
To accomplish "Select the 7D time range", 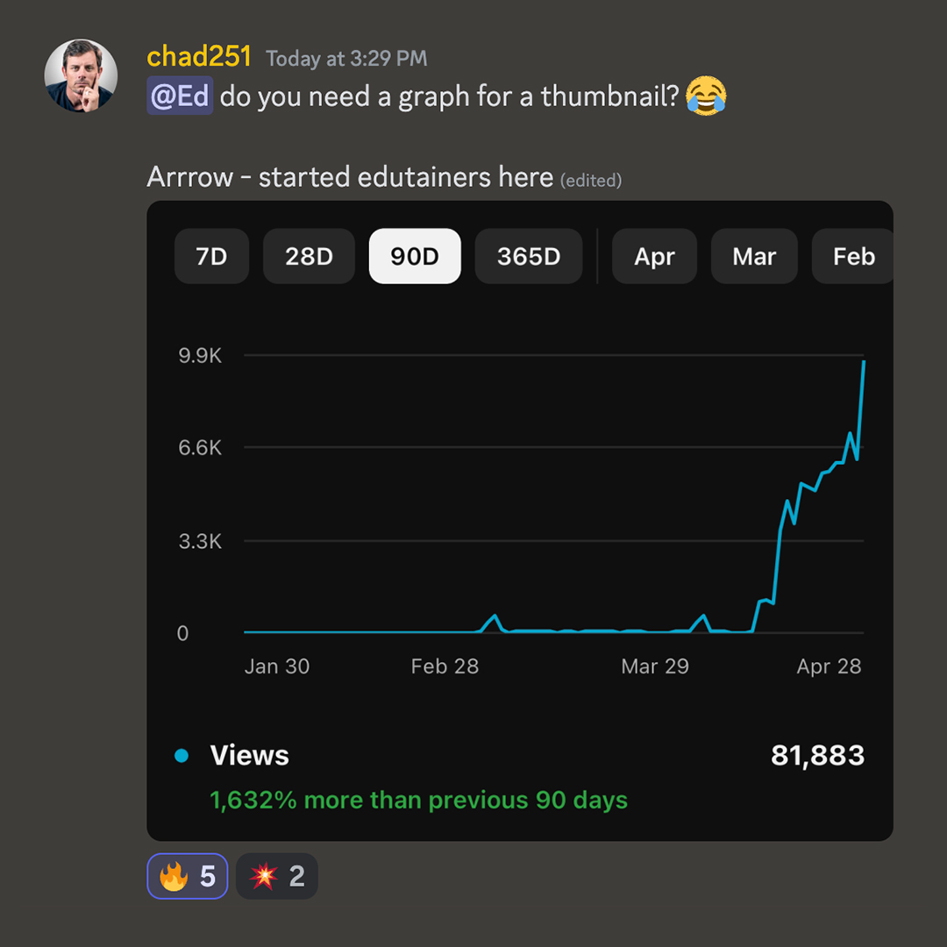I will pos(211,256).
